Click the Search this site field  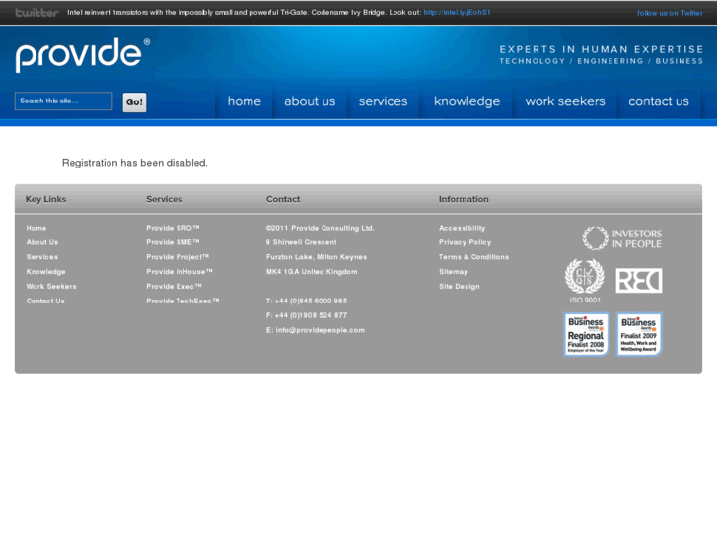point(63,101)
